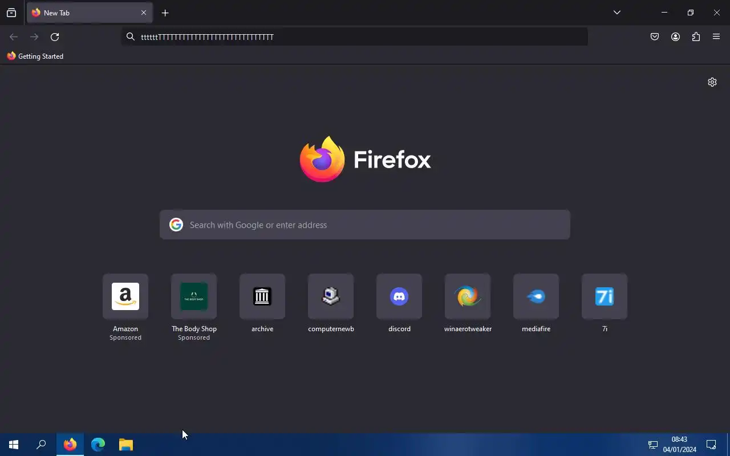Open taskbar search magnifier
This screenshot has width=730, height=456.
tap(41, 445)
